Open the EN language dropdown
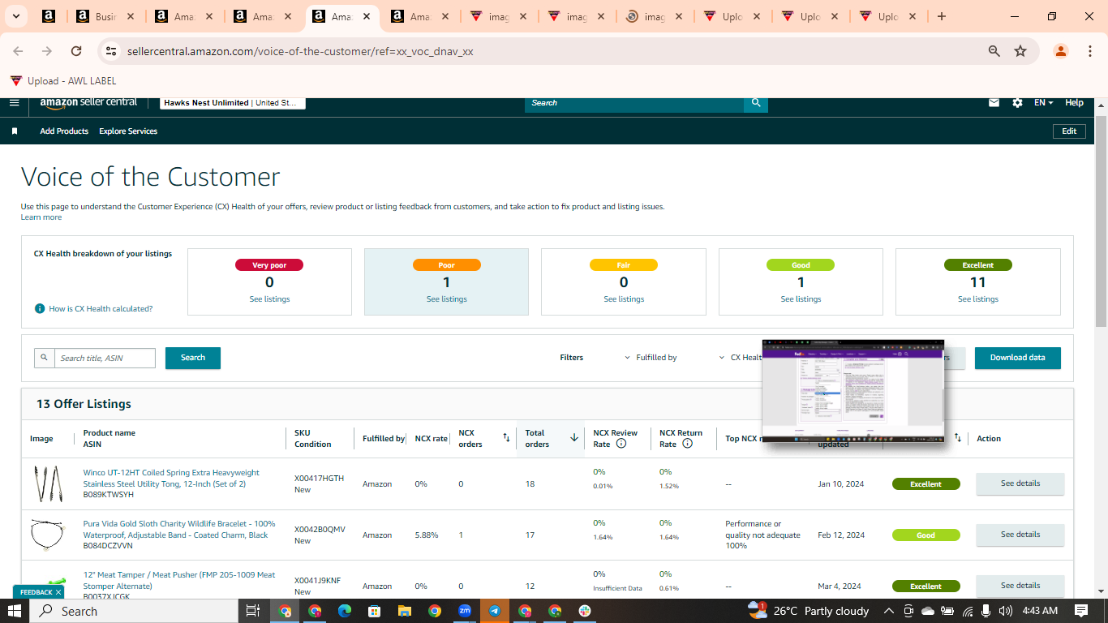The width and height of the screenshot is (1108, 623). pos(1043,103)
